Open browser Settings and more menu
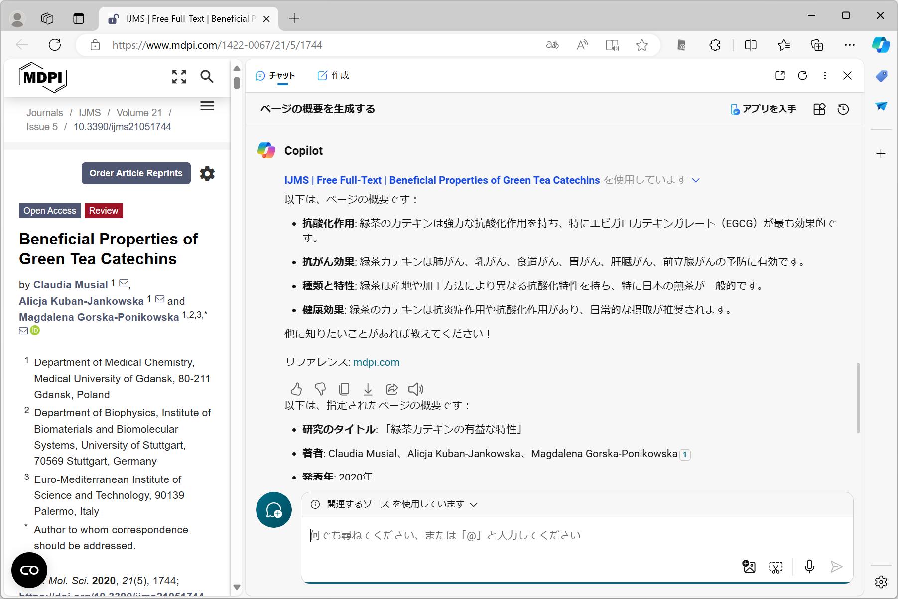 850,45
